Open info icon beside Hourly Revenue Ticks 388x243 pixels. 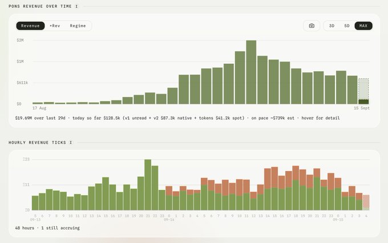point(71,143)
